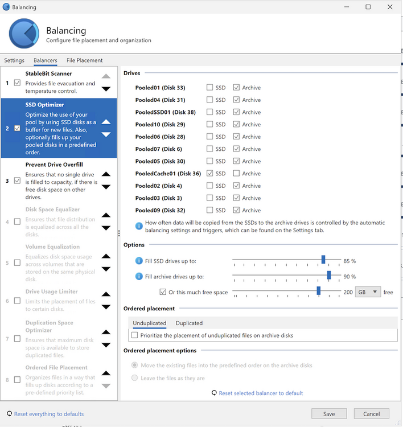Move Duplication Space Optimizer balancer up
The width and height of the screenshot is (403, 427).
(106, 332)
